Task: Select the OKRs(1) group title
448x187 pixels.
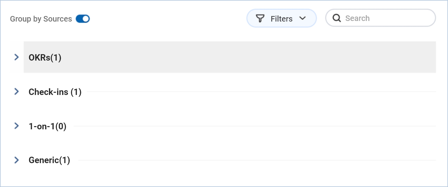Action: tap(45, 58)
